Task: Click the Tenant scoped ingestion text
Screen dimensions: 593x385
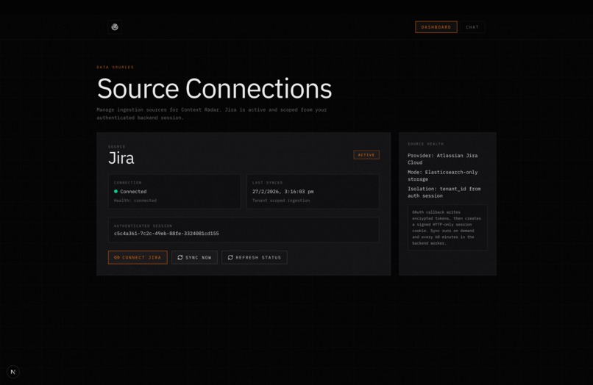Action: coord(281,201)
